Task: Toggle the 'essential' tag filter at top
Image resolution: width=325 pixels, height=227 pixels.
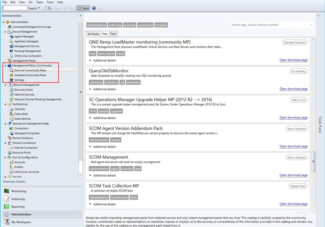Action: (129, 25)
